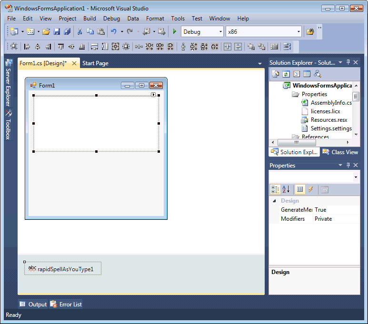Switch to the Class View tab
Image resolution: width=368 pixels, height=324 pixels.
[340, 152]
